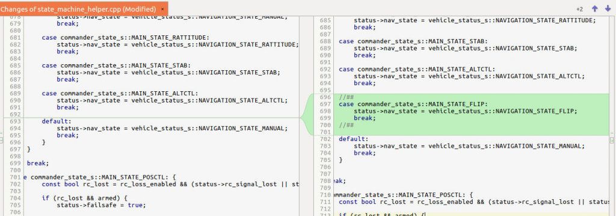Click the added line 'case commander_state_s::MAIN_STATE_FLIP:'

tap(413, 104)
